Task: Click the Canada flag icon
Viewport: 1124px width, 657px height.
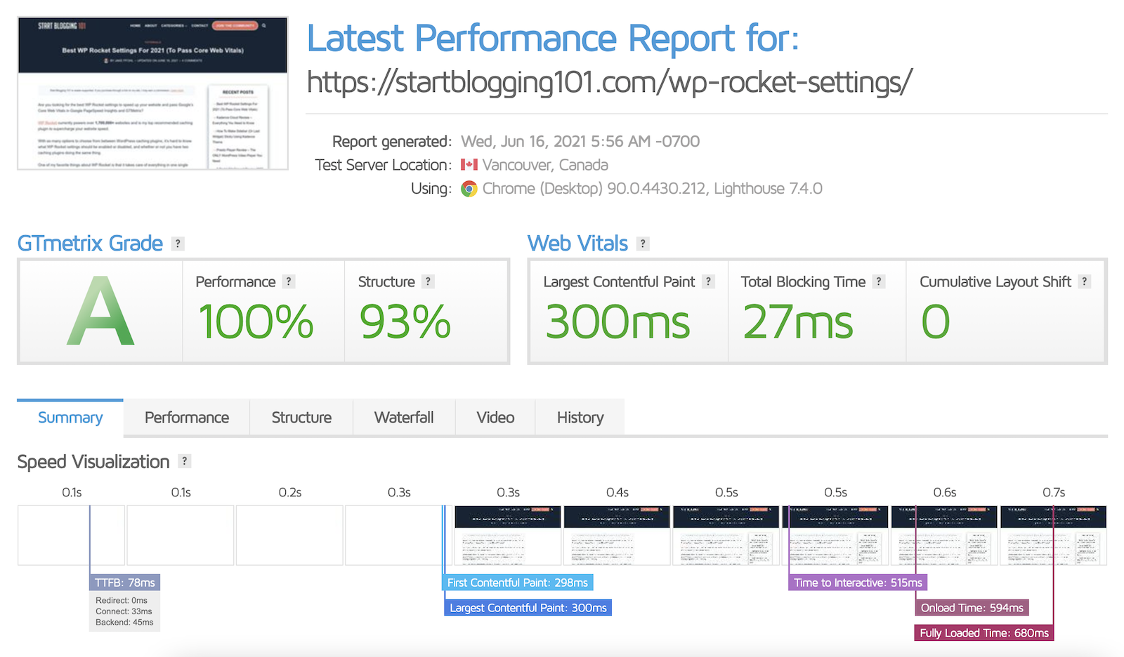Action: tap(469, 165)
